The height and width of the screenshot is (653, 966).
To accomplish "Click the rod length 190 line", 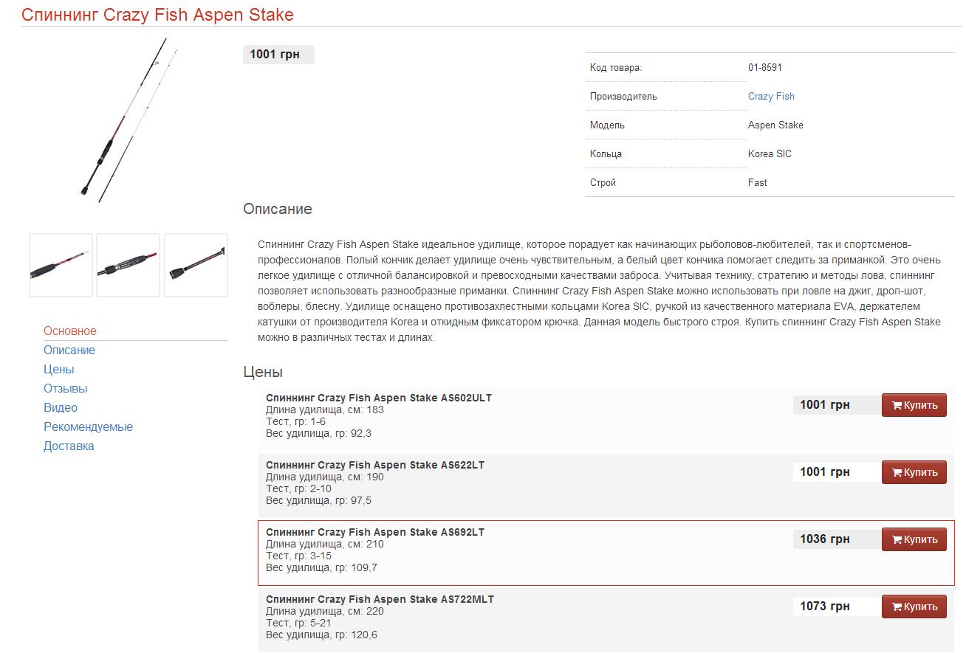I will click(x=325, y=477).
